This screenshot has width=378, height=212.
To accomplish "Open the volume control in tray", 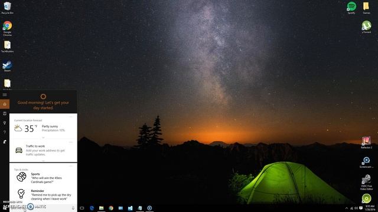I will (356, 208).
